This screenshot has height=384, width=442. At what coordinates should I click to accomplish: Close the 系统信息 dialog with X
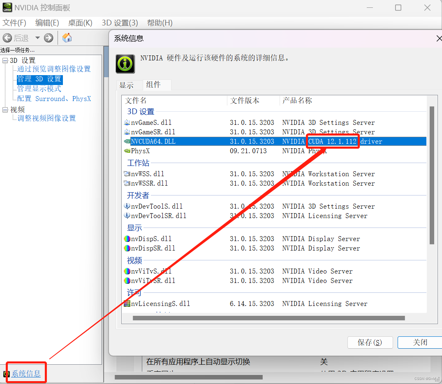point(439,39)
